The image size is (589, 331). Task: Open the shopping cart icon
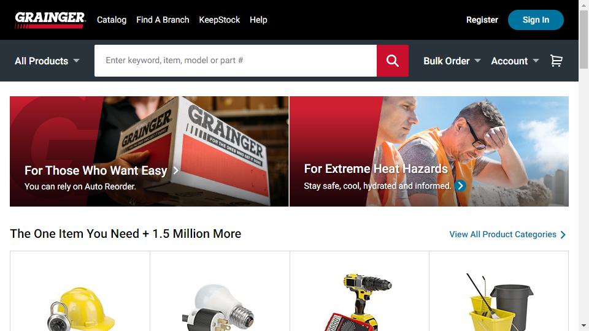point(556,61)
